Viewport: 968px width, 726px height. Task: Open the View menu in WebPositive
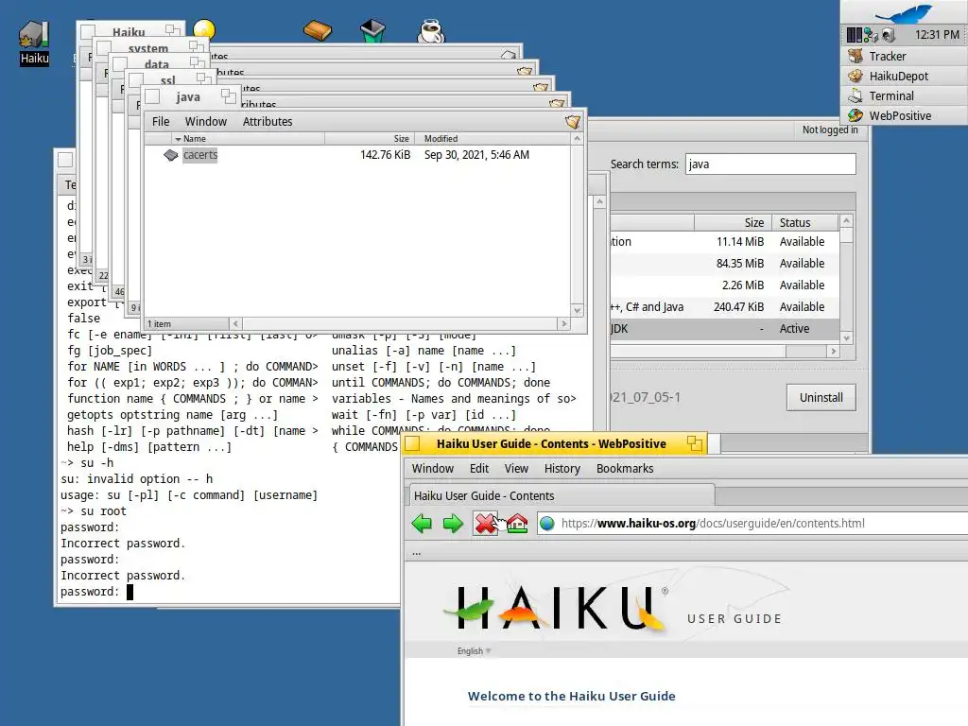(516, 469)
